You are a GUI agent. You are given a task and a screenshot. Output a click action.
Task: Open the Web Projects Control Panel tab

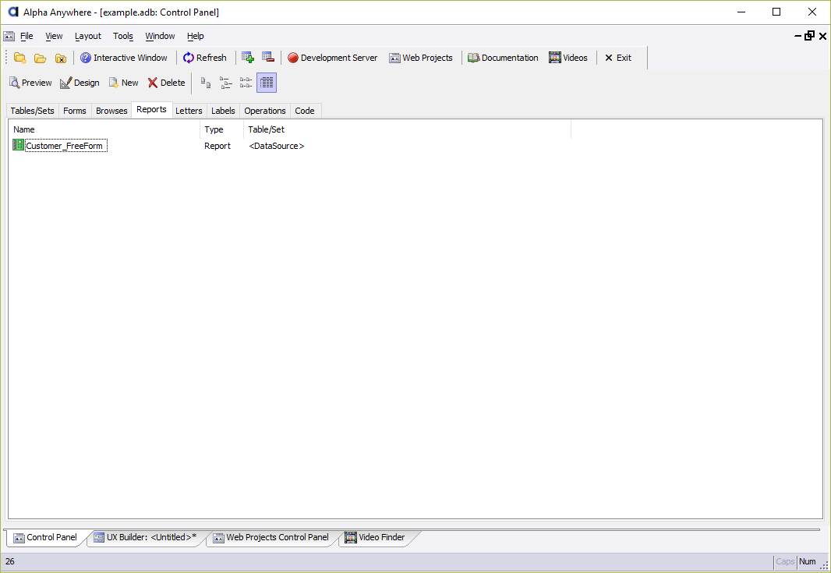pos(271,537)
